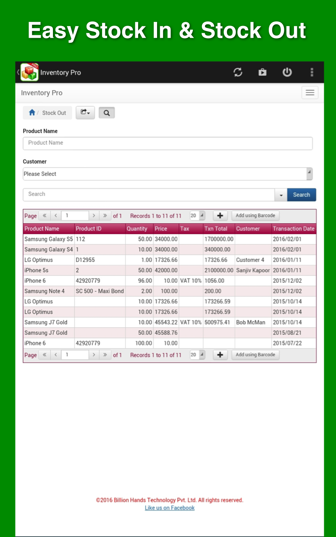
Task: Select the Samsung Galaxy S5 row
Action: pos(170,239)
